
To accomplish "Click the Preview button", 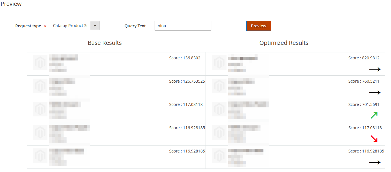I will click(x=258, y=26).
